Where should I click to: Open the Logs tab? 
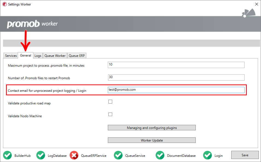[38, 56]
